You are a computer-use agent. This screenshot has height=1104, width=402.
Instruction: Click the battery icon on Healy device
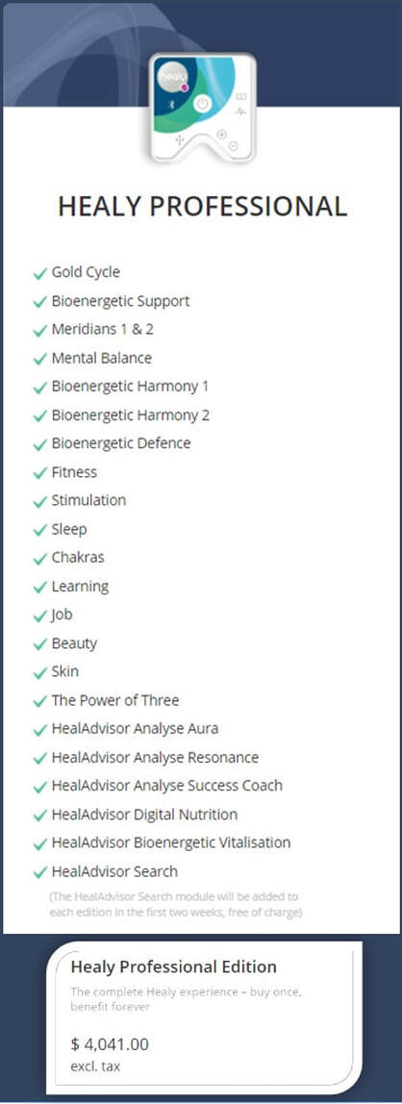tap(240, 96)
